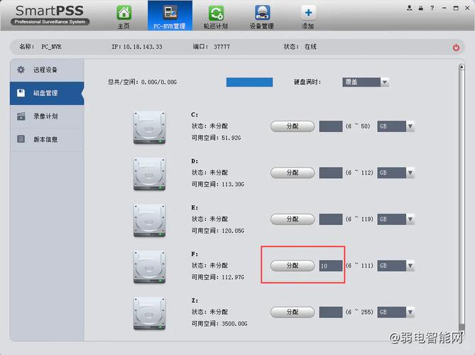The width and height of the screenshot is (475, 355).
Task: Click the 可用空间: 112.97G text
Action: 218,277
